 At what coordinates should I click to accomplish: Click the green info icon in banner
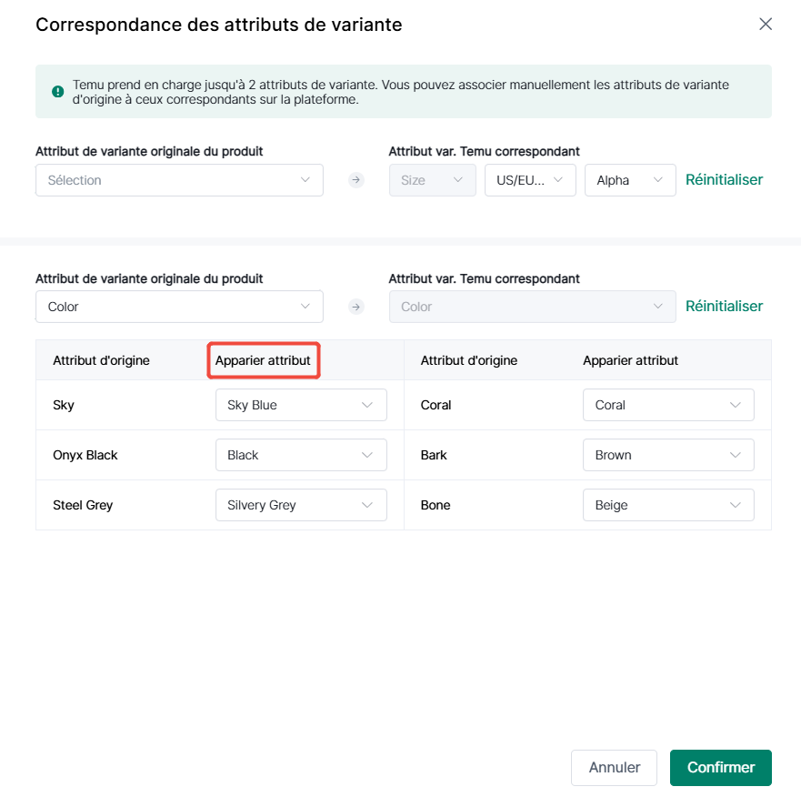[x=57, y=92]
